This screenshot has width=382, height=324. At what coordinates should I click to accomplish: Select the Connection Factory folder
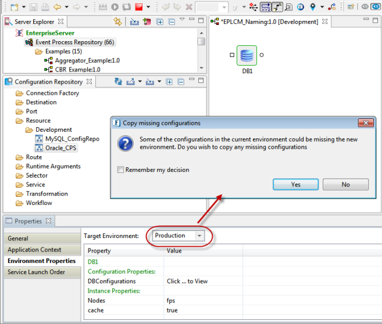(52, 93)
